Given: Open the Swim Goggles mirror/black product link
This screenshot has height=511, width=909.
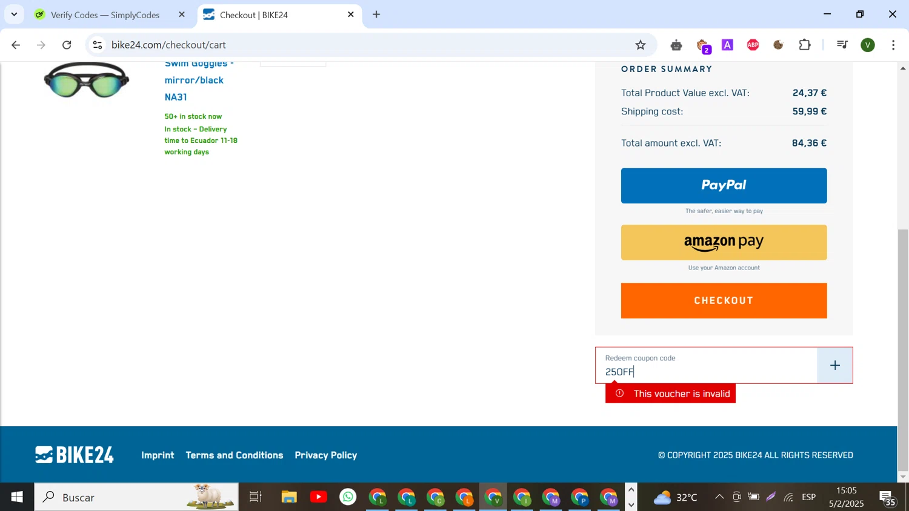Looking at the screenshot, I should coord(199,80).
